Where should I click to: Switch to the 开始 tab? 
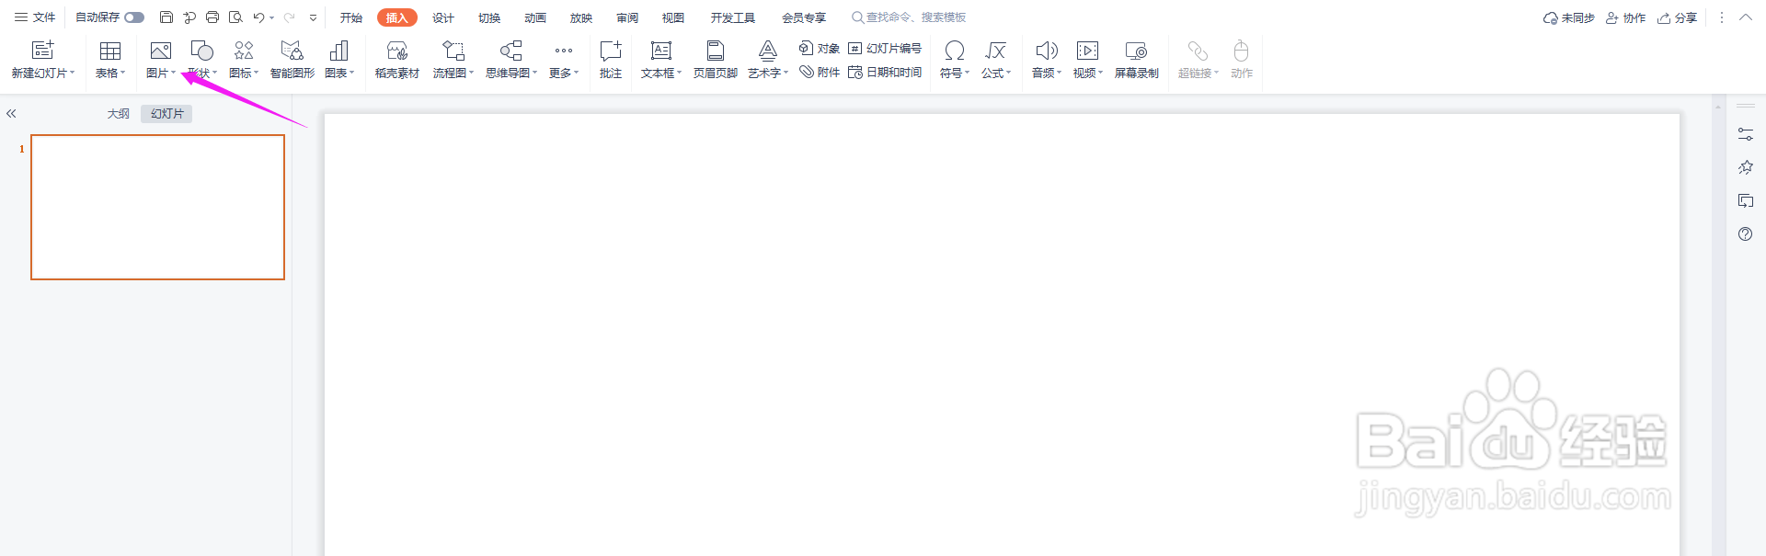[x=351, y=17]
